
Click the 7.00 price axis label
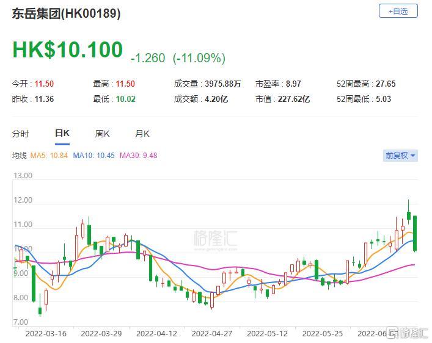tap(21, 322)
